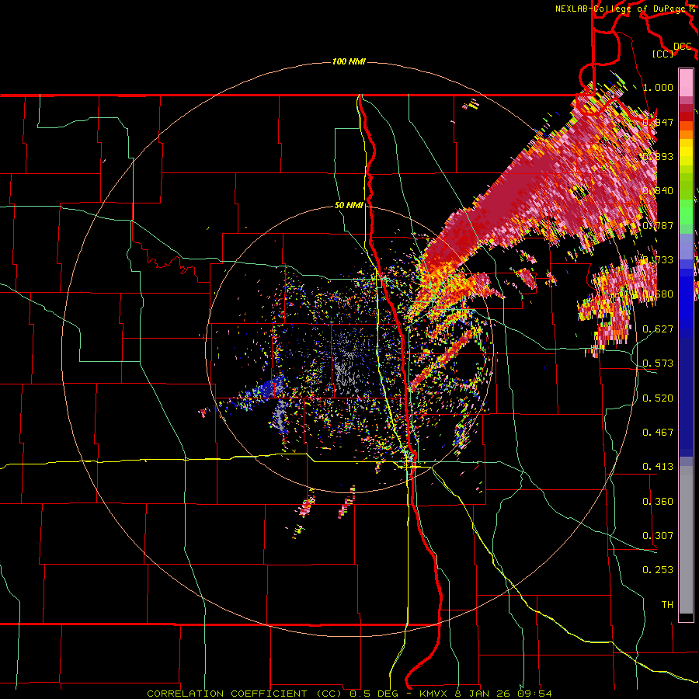Click the 0.253 legend value
This screenshot has width=699, height=699.
tap(658, 570)
